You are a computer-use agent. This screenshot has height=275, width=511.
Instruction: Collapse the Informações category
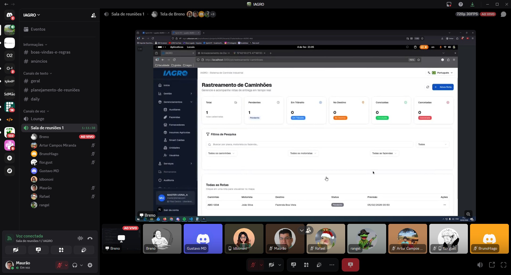click(35, 45)
